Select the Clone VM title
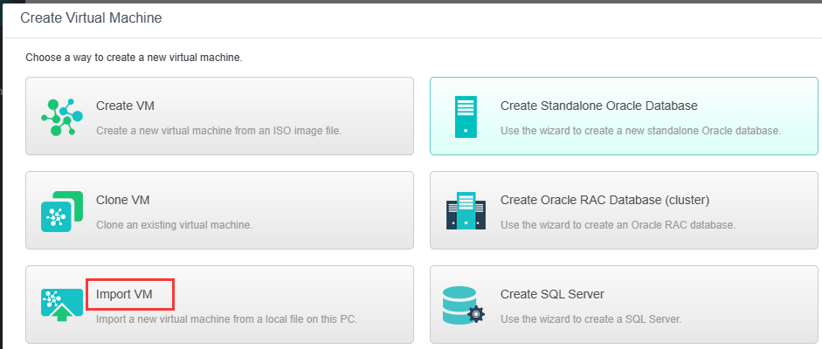The width and height of the screenshot is (822, 349). tap(123, 200)
